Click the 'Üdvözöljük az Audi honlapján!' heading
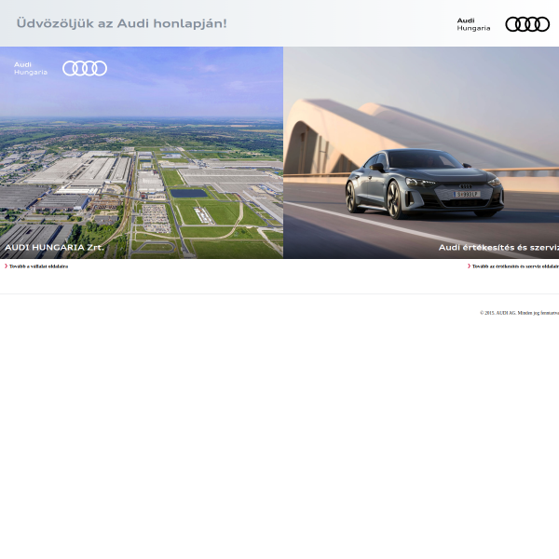559x559 pixels. click(121, 23)
